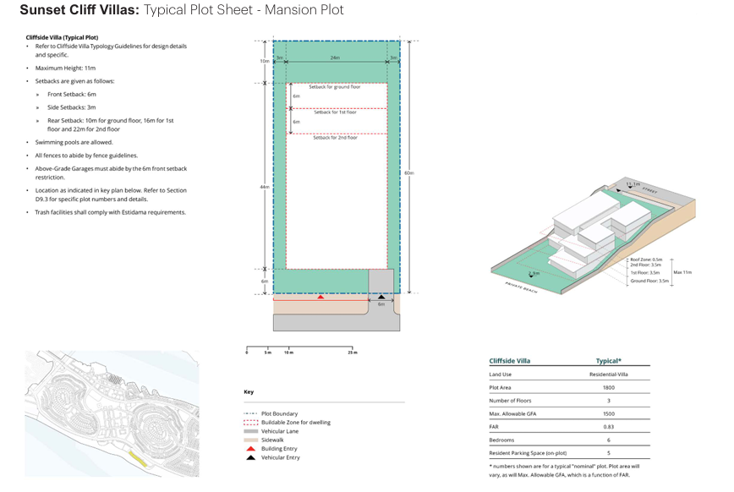Viewport: 734px width, 492px height.
Task: Click the 2.9m elevation marker near the beach
Action: tap(533, 273)
